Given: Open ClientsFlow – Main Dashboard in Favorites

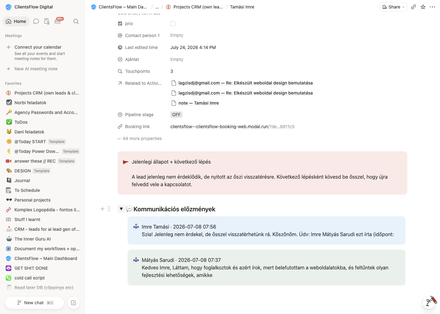Looking at the screenshot, I should pyautogui.click(x=42, y=258).
